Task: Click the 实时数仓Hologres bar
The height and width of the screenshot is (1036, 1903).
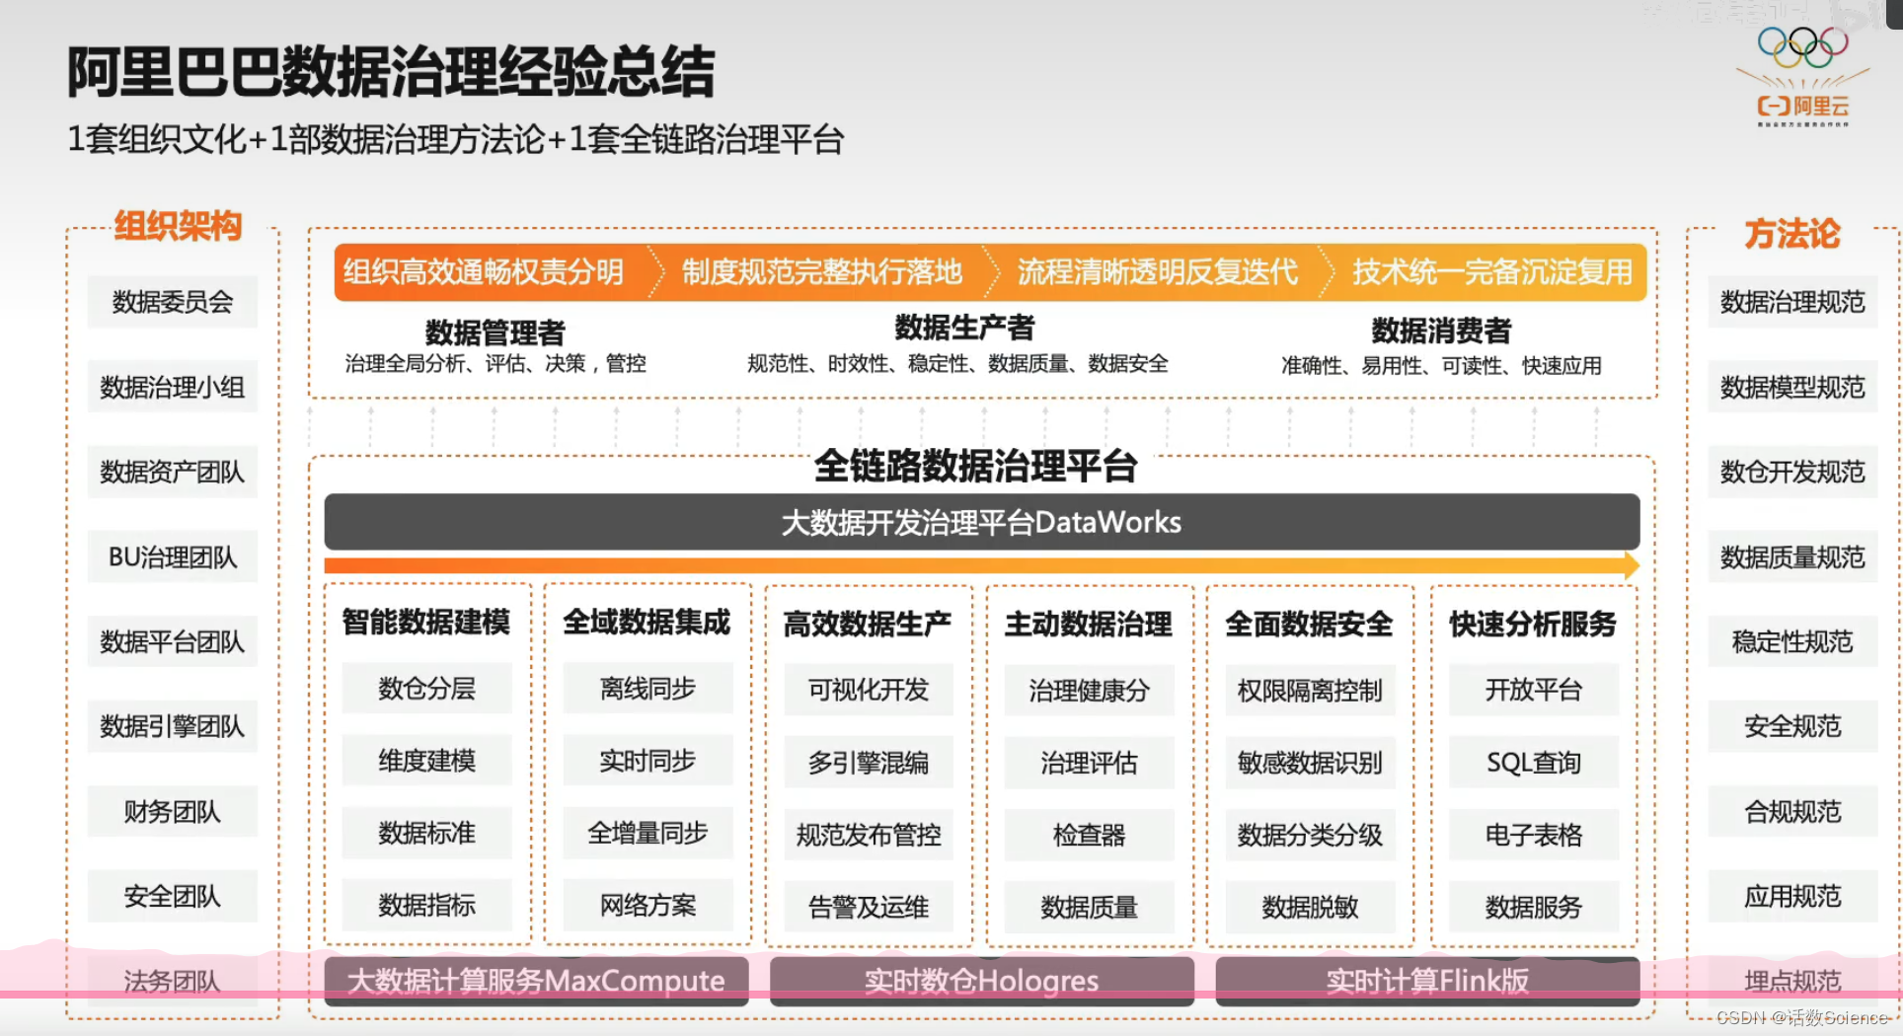Action: click(982, 981)
